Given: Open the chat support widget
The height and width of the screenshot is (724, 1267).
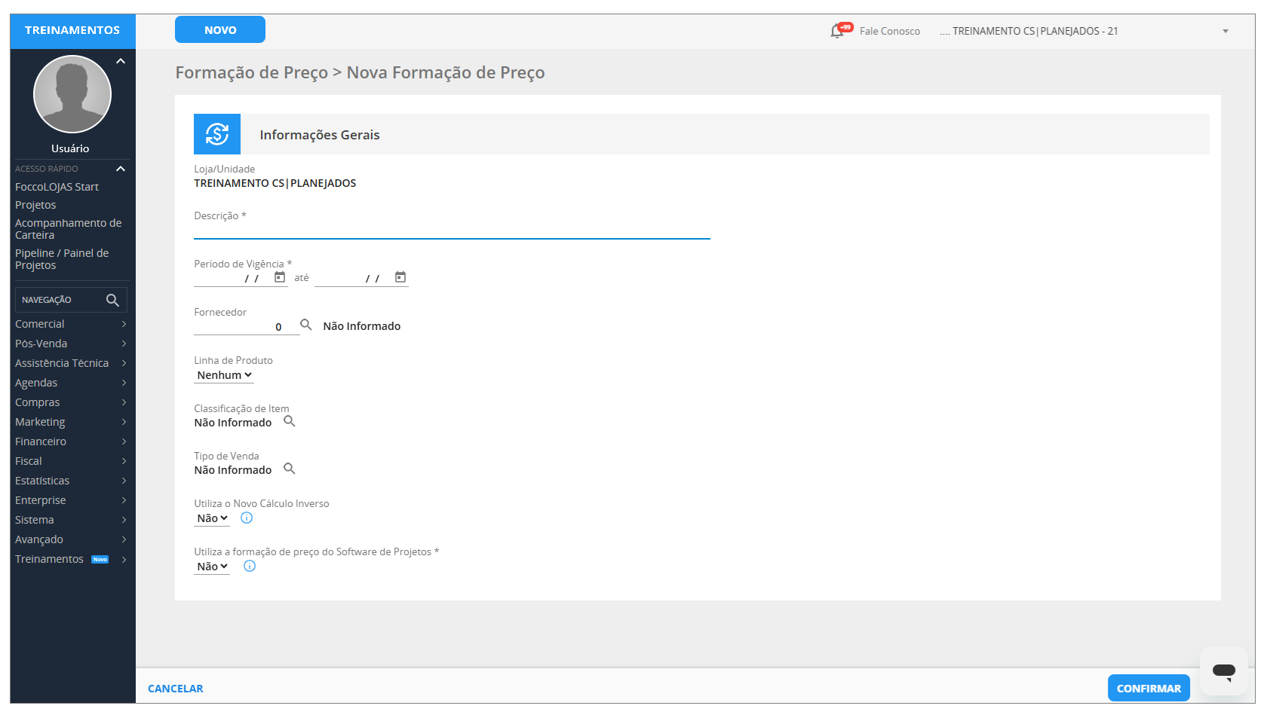Looking at the screenshot, I should 1223,671.
